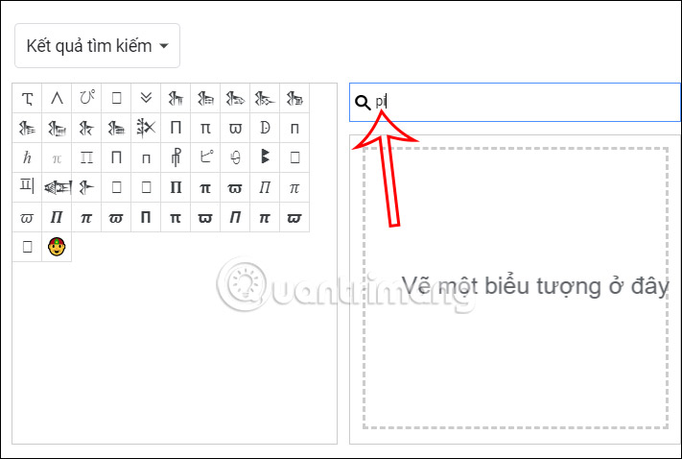
Task: Select the Λ caret-shaped symbol
Action: pos(57,98)
